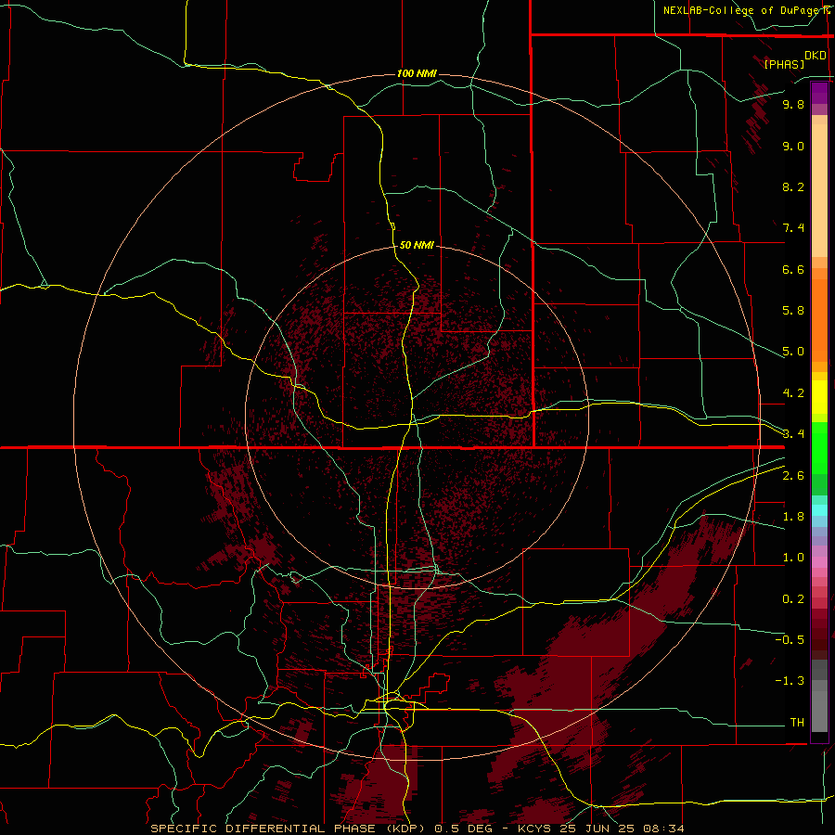Click the 5.0 scale value
The image size is (835, 835).
click(x=793, y=352)
